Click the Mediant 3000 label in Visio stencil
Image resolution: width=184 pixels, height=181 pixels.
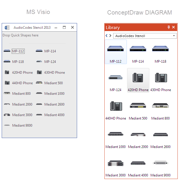(22, 115)
